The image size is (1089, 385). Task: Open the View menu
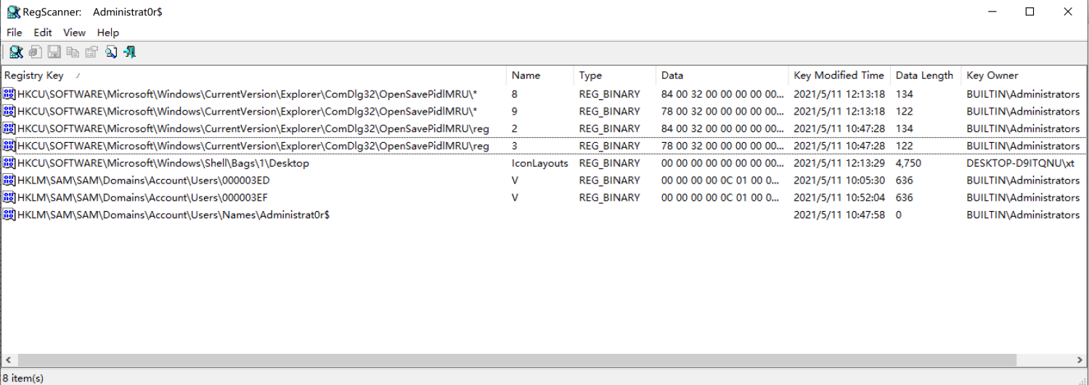pos(74,33)
